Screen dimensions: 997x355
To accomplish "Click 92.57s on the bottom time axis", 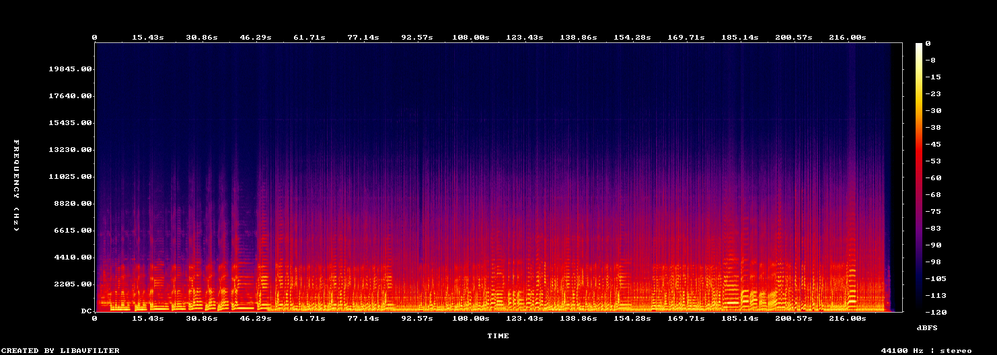I will click(417, 318).
